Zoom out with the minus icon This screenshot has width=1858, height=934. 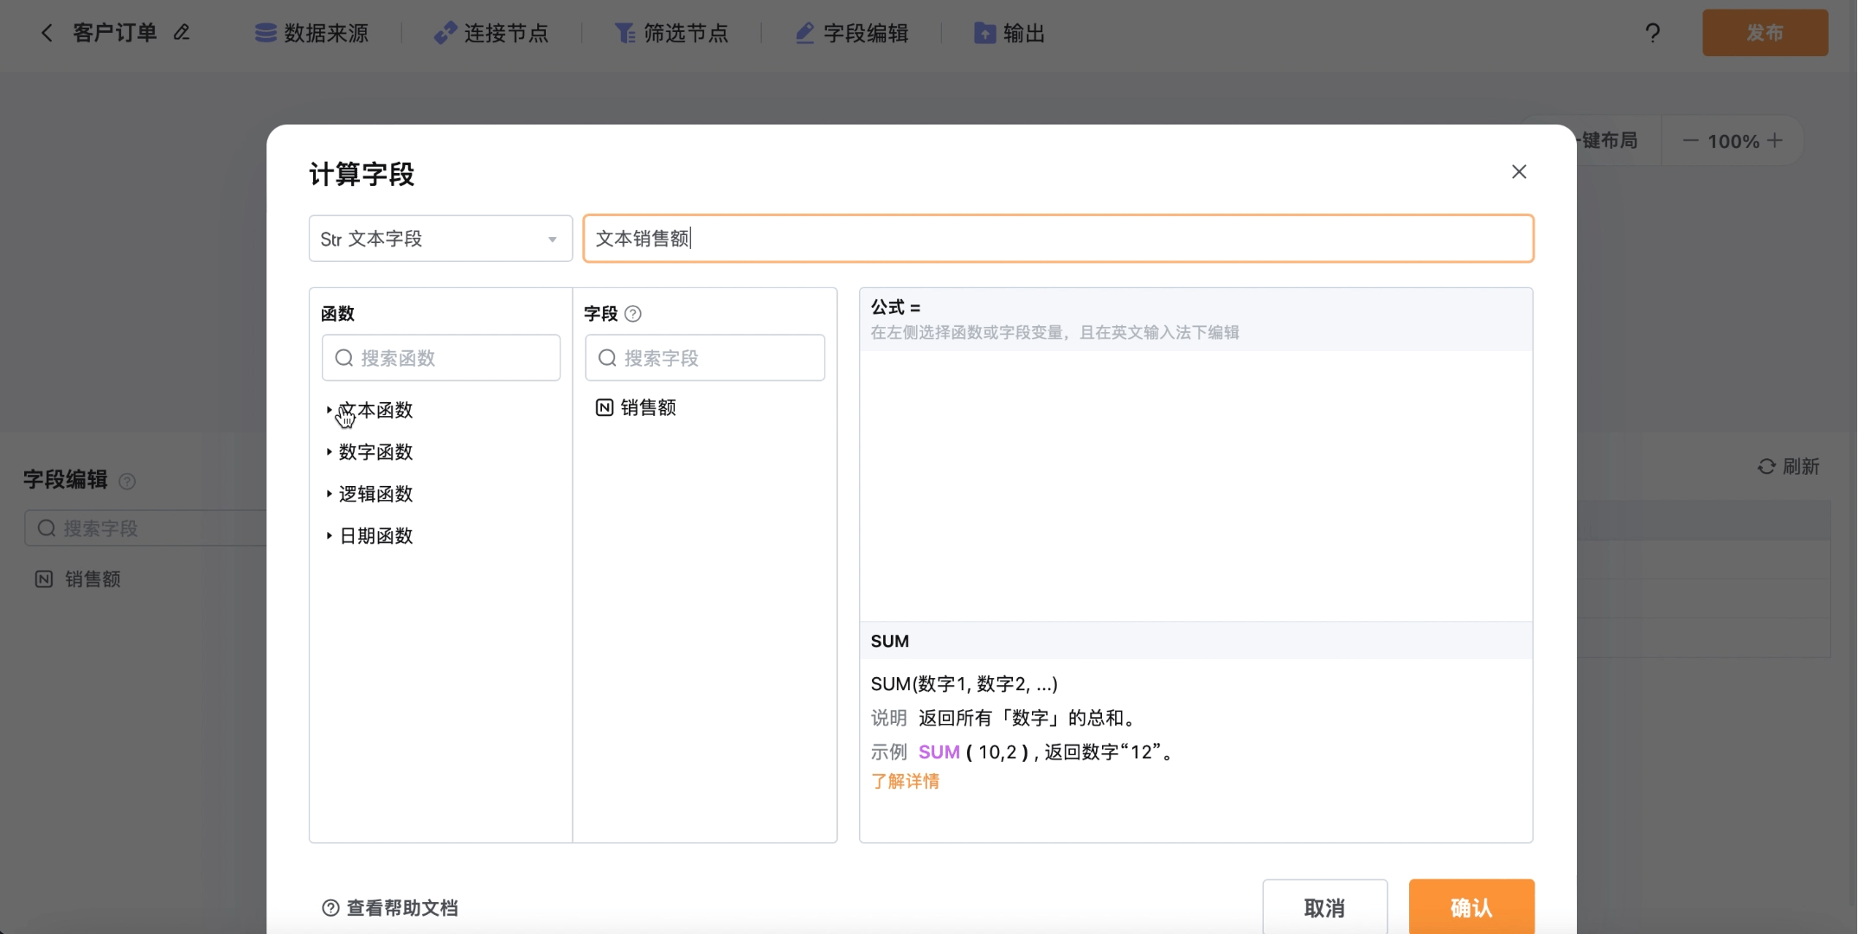(1690, 141)
